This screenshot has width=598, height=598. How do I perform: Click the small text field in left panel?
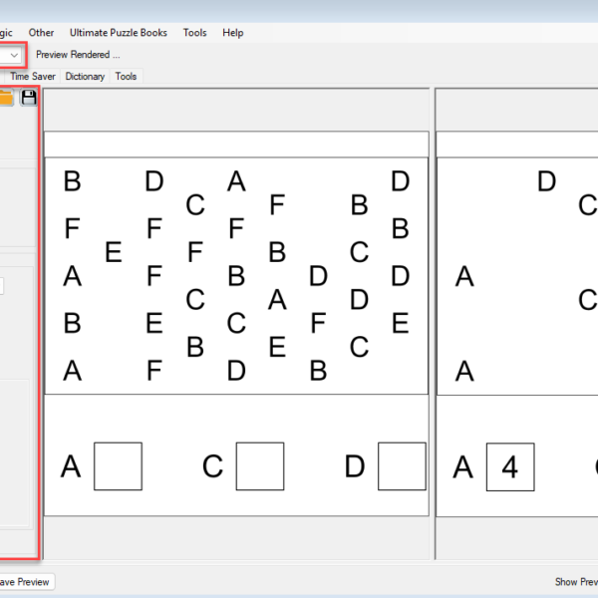coord(2,287)
